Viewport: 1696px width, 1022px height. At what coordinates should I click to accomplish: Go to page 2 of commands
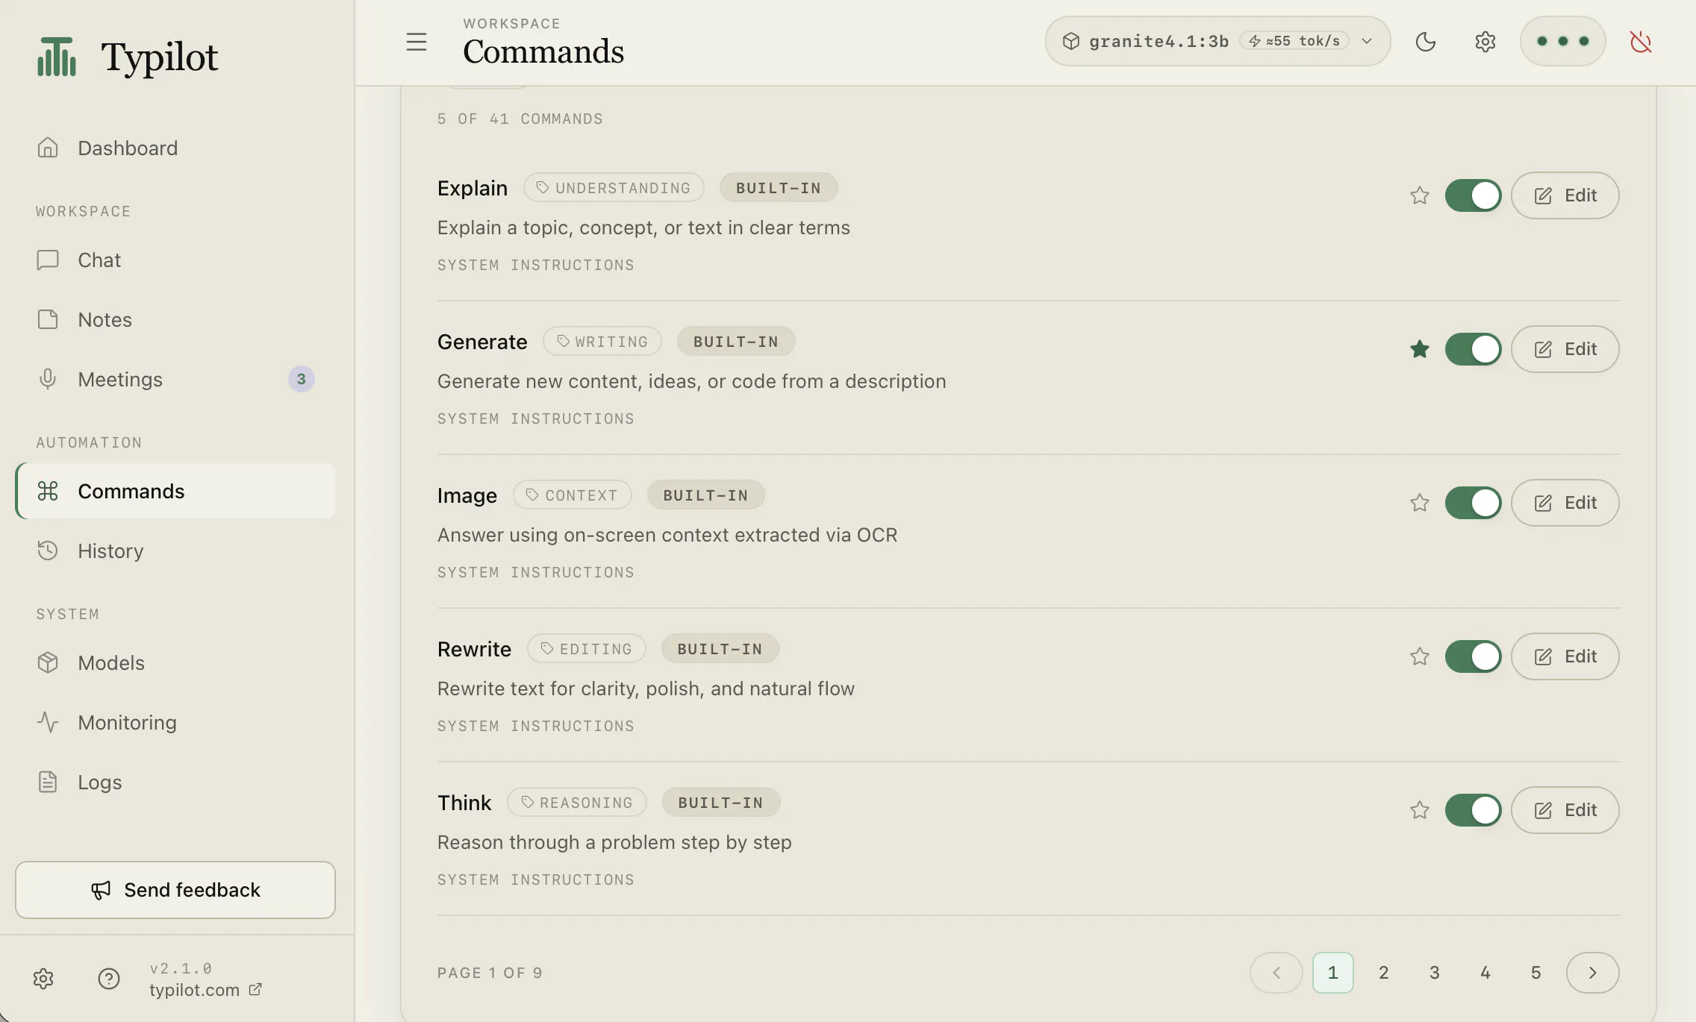pos(1384,973)
